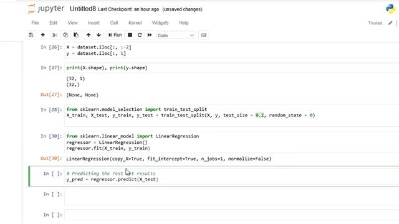This screenshot has width=399, height=224.
Task: Open the Widgets menu
Action: tap(160, 23)
